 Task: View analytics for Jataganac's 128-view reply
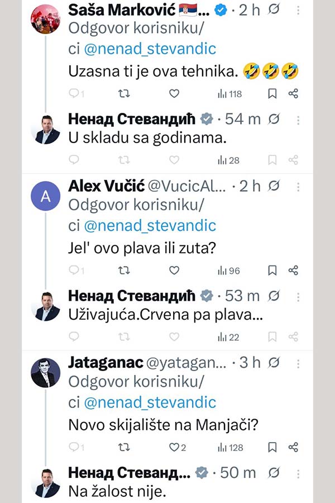229,447
